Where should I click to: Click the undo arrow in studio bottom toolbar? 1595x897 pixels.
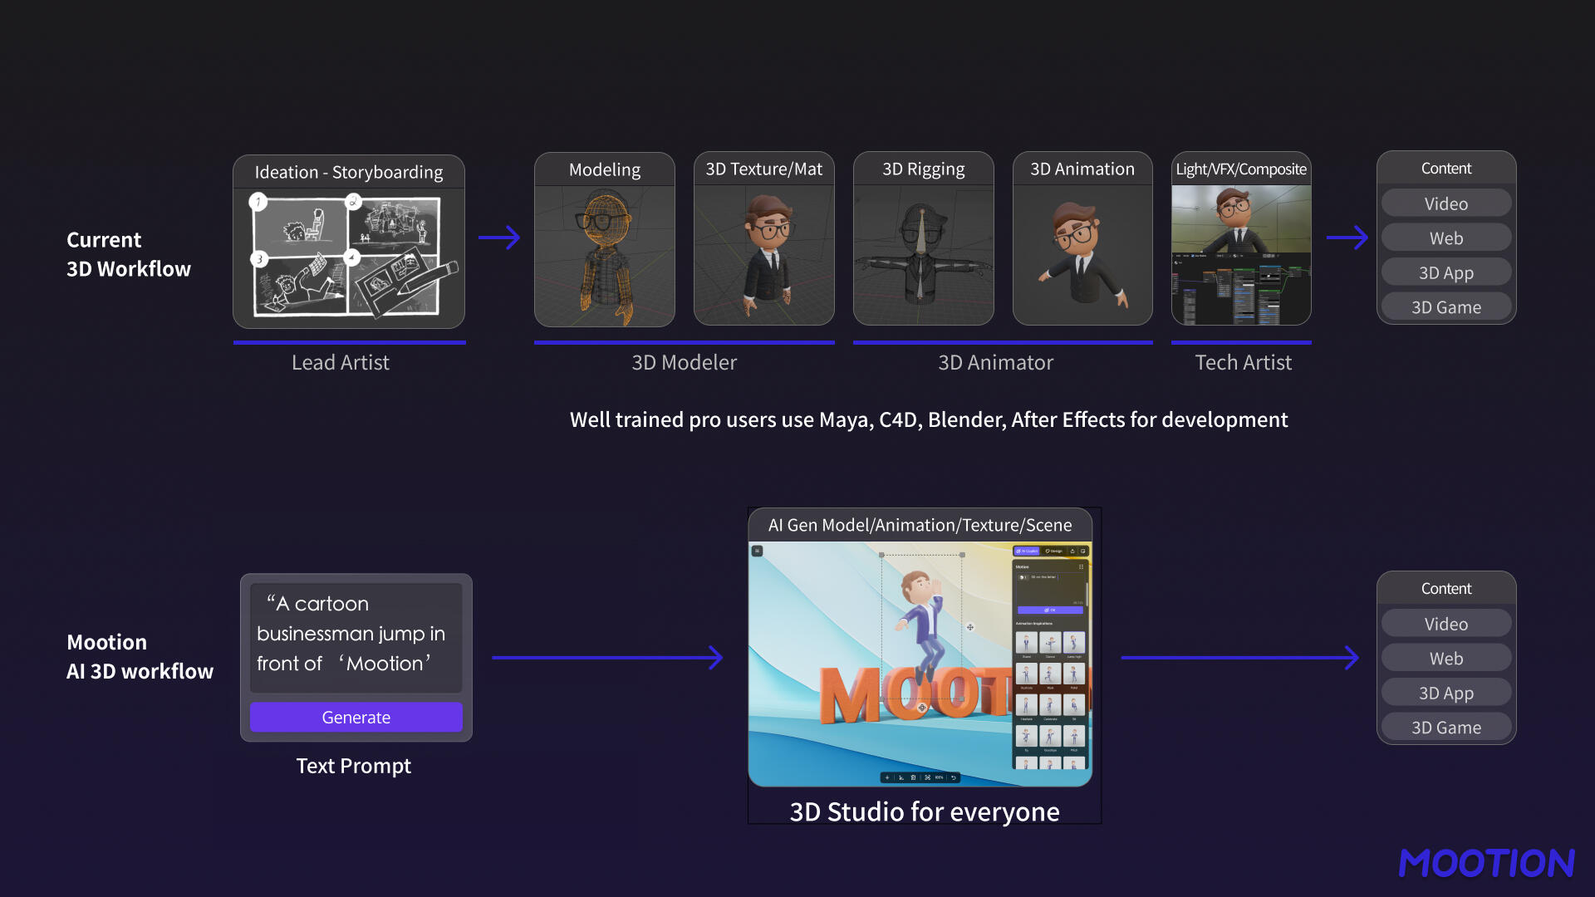tap(954, 777)
